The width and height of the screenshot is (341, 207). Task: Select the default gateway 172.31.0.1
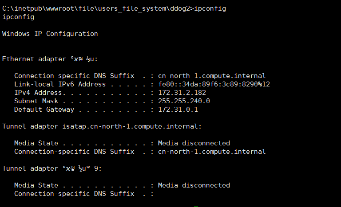click(178, 109)
